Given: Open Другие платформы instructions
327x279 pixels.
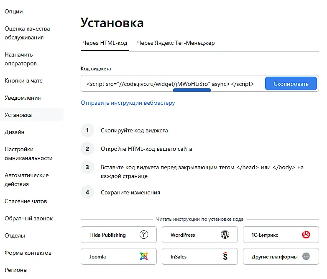Looking at the screenshot, I should 281,256.
